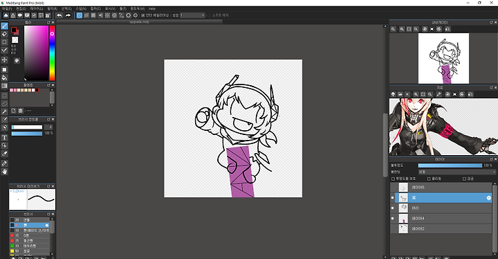Image resolution: width=498 pixels, height=259 pixels.
Task: Adjust the brush opacity slider
Action: coord(27,134)
